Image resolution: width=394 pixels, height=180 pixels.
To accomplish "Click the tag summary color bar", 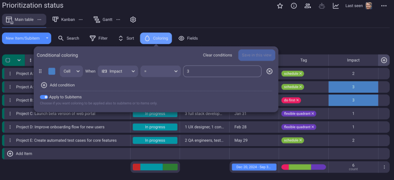I will click(x=304, y=167).
